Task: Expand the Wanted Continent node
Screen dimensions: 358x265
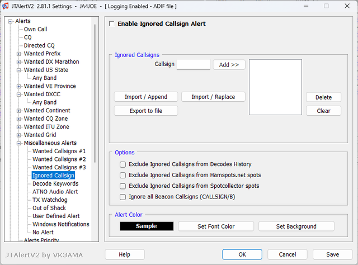Action: [18, 111]
